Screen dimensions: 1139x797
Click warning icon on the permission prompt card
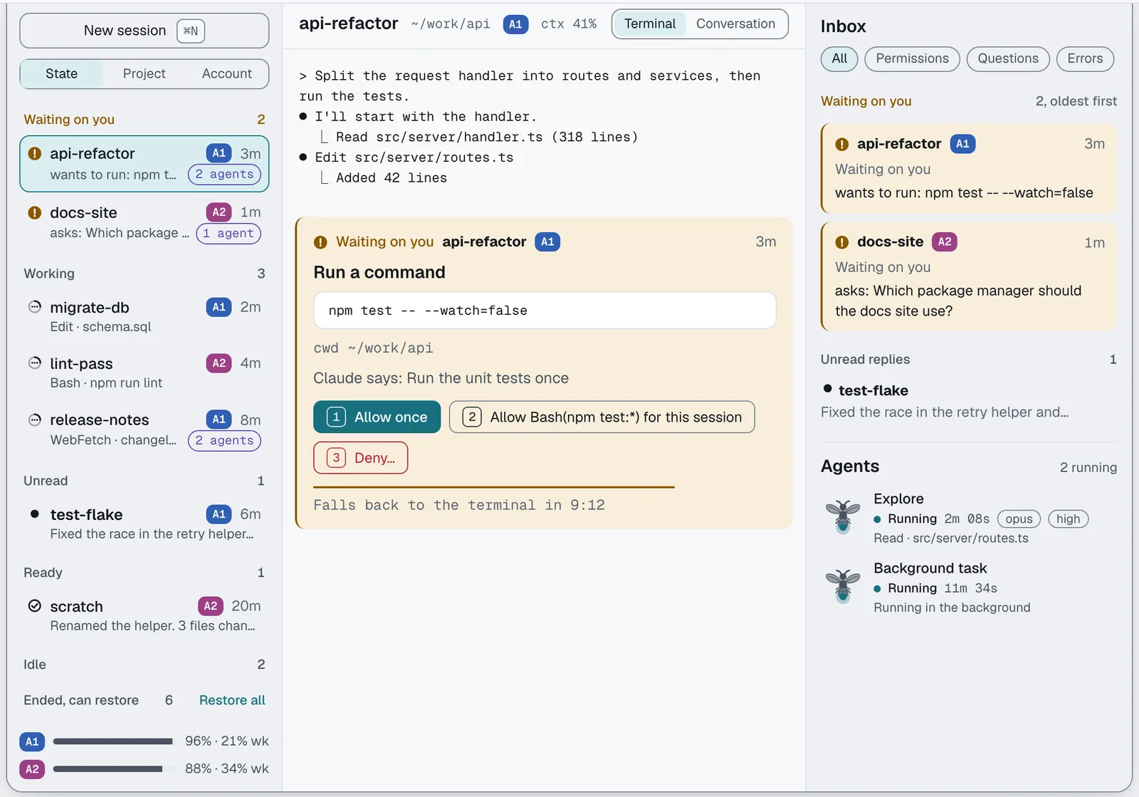click(320, 242)
